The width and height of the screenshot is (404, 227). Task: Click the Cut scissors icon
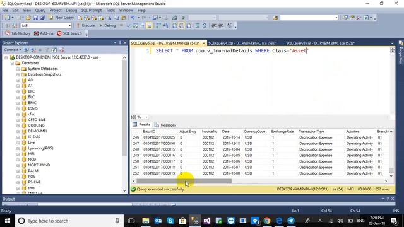point(110,18)
